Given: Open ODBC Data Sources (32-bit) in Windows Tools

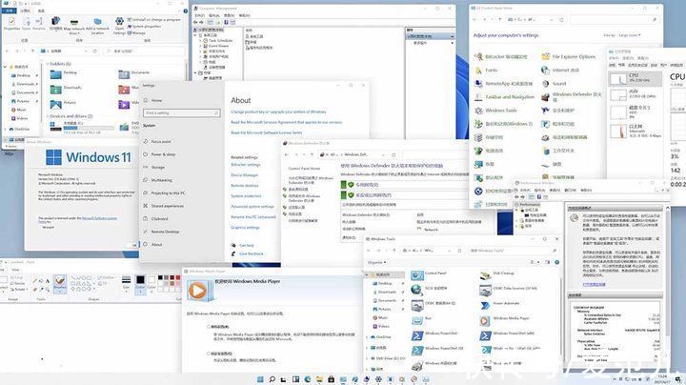Looking at the screenshot, I should click(x=514, y=289).
